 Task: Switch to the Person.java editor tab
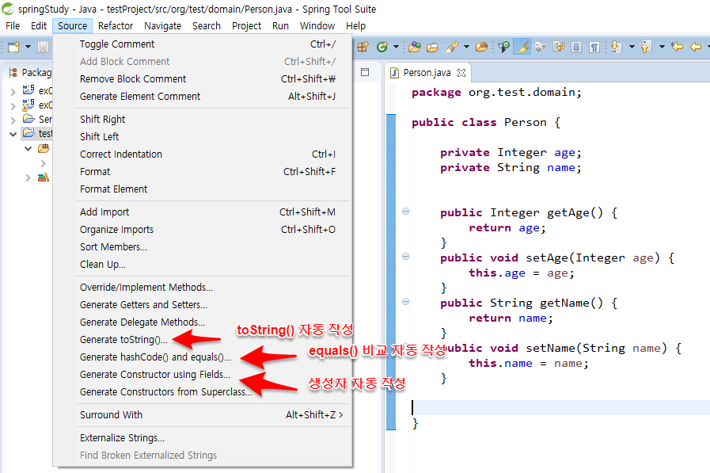click(x=427, y=73)
